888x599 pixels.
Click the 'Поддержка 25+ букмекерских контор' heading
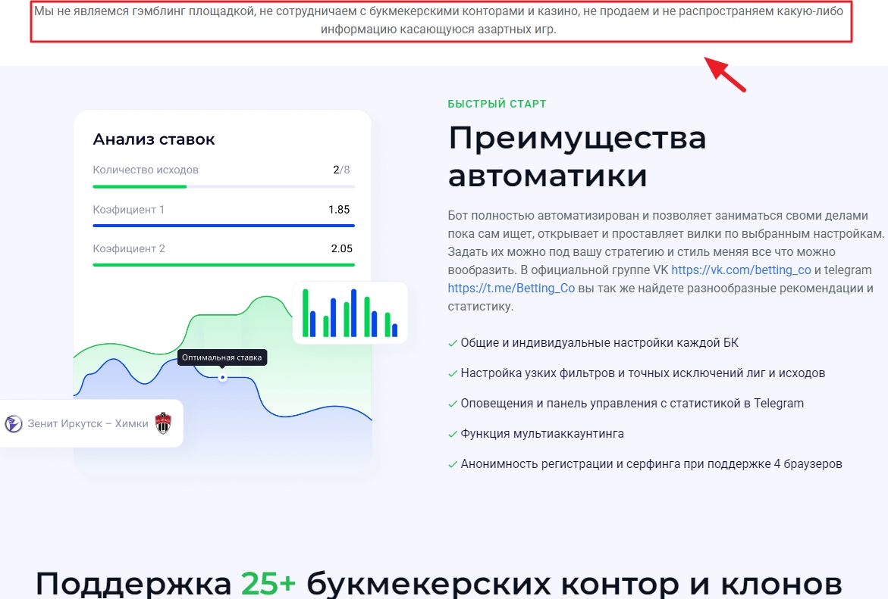click(439, 584)
